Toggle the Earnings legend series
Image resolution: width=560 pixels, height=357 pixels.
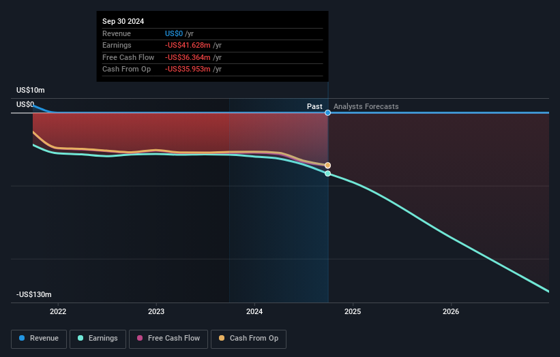[98, 339]
